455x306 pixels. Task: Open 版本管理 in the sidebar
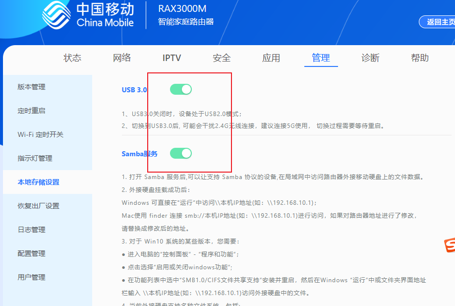click(x=31, y=87)
